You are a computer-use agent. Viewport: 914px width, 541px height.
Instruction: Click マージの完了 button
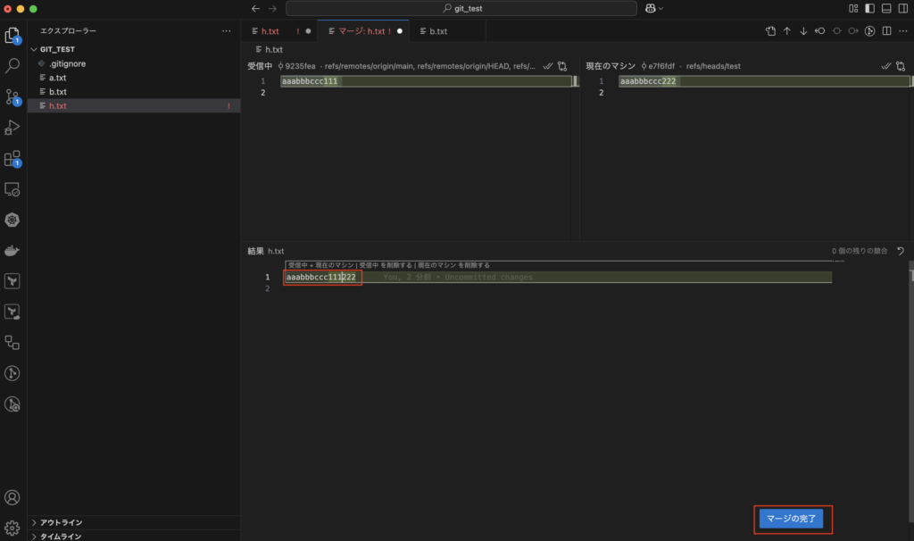click(791, 519)
